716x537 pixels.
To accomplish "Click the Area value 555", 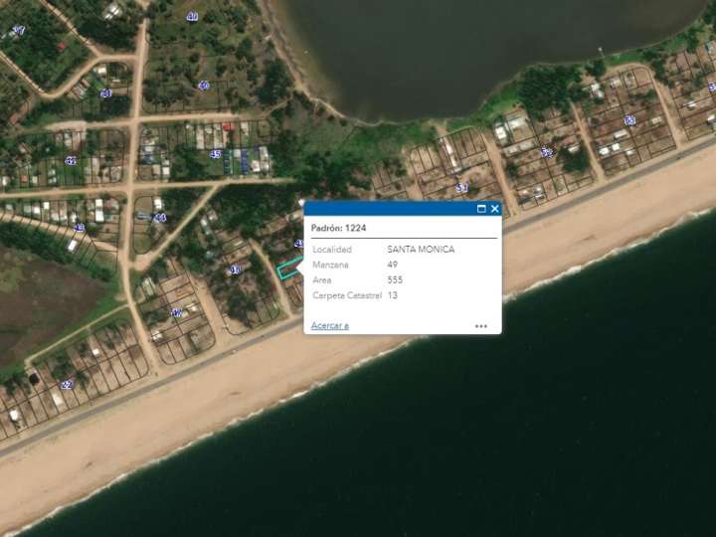I will (395, 280).
